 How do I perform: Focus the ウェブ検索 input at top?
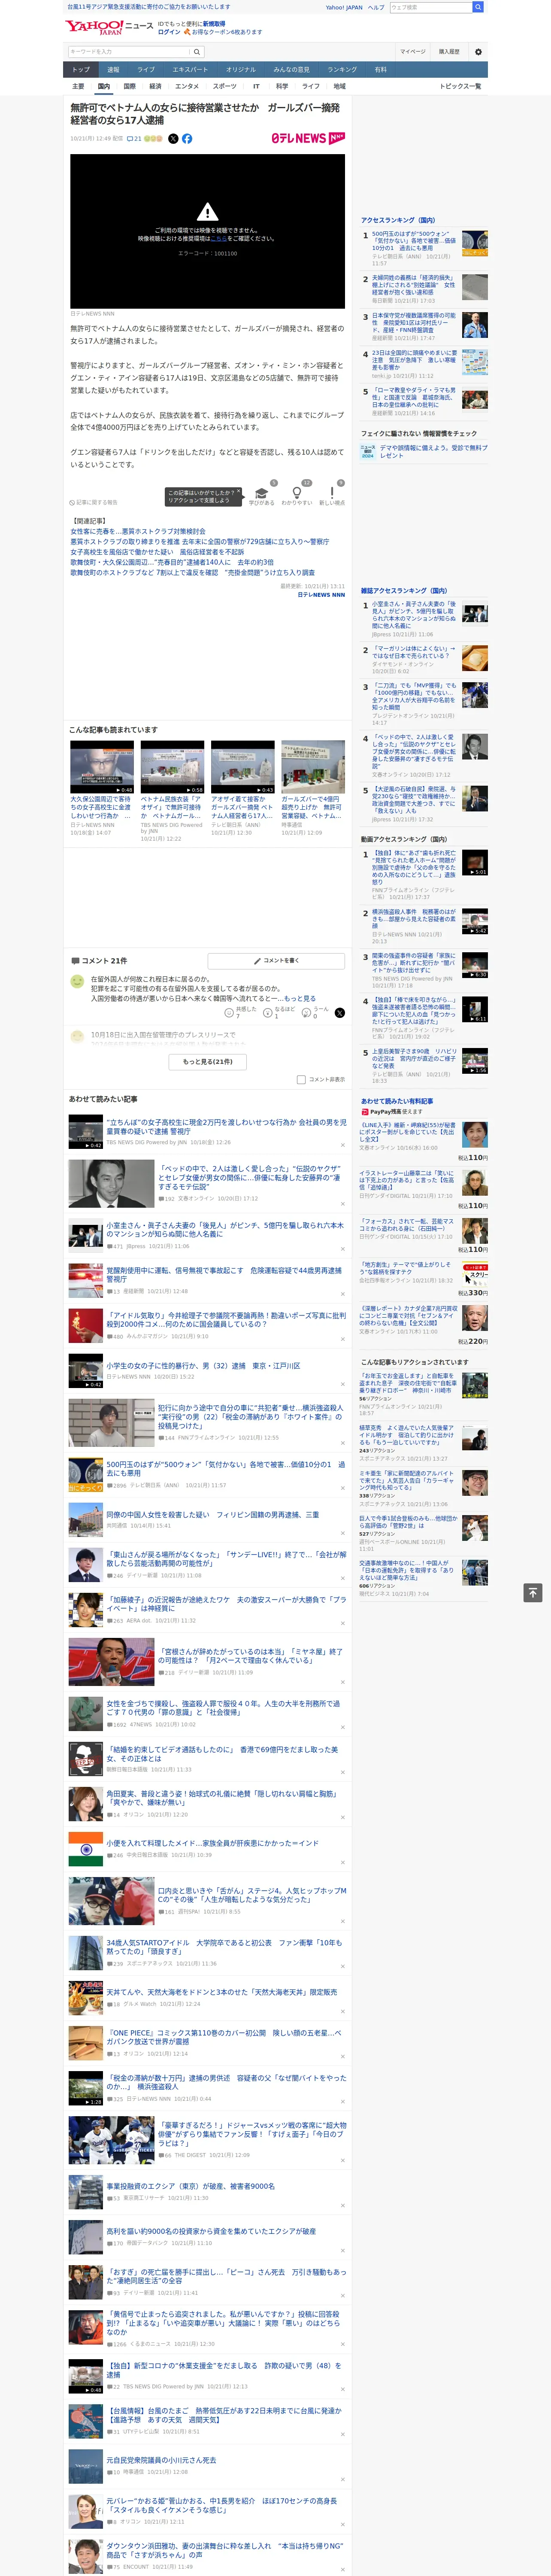pos(431,7)
